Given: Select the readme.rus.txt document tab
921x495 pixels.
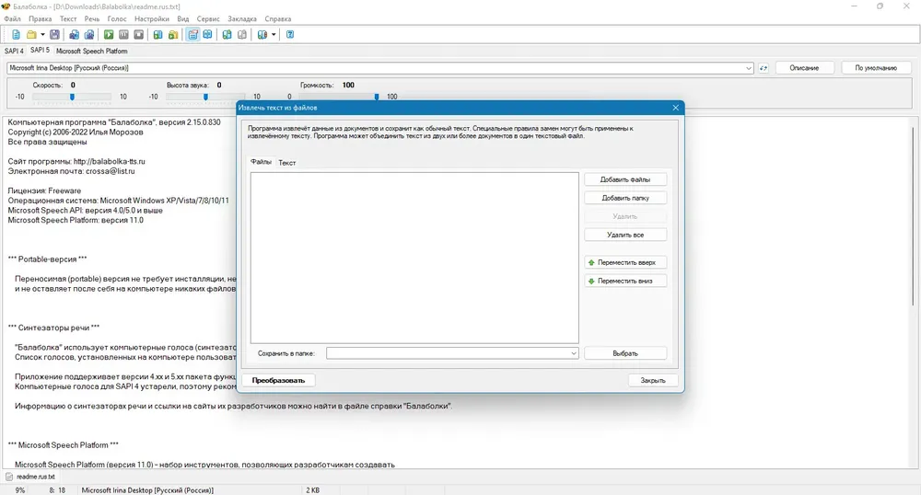Looking at the screenshot, I should (30, 477).
